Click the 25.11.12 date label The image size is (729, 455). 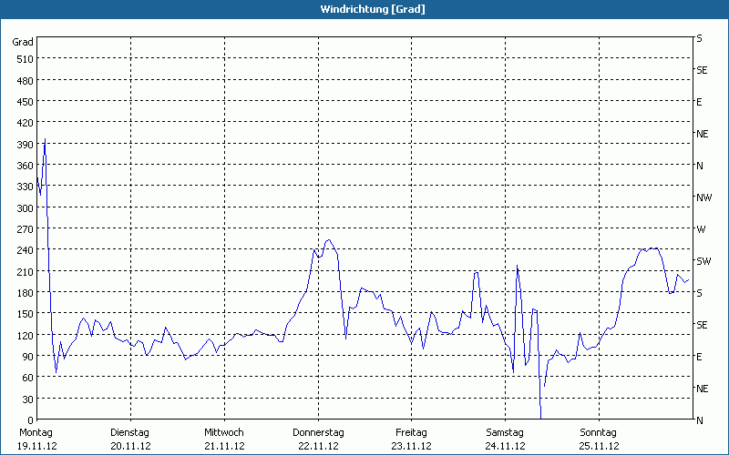[x=600, y=446]
